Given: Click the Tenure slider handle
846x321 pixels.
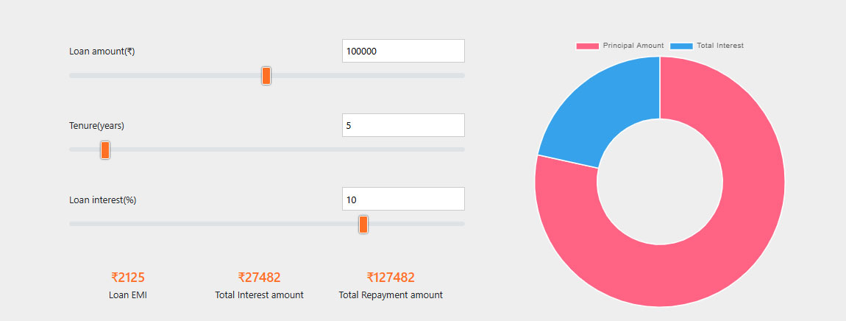Looking at the screenshot, I should (105, 150).
